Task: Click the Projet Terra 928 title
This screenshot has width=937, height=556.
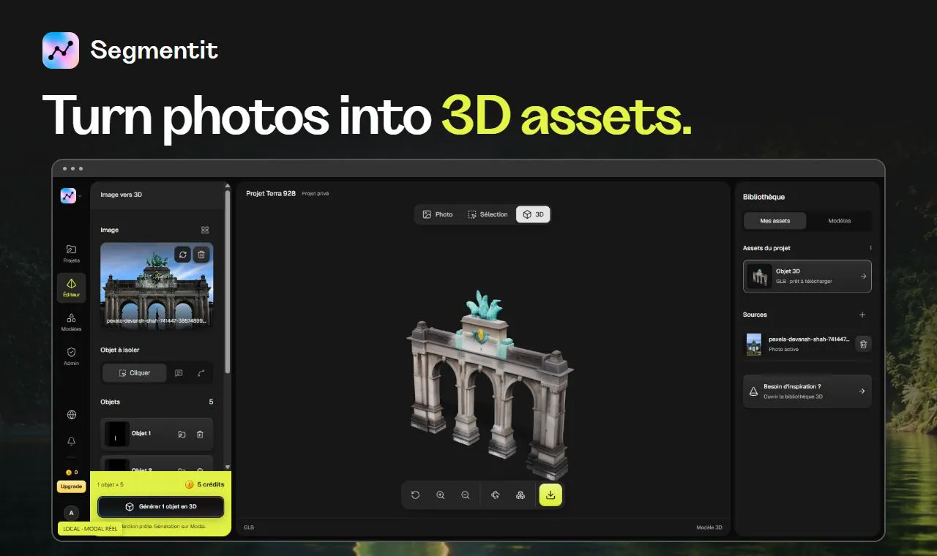Action: pos(271,193)
